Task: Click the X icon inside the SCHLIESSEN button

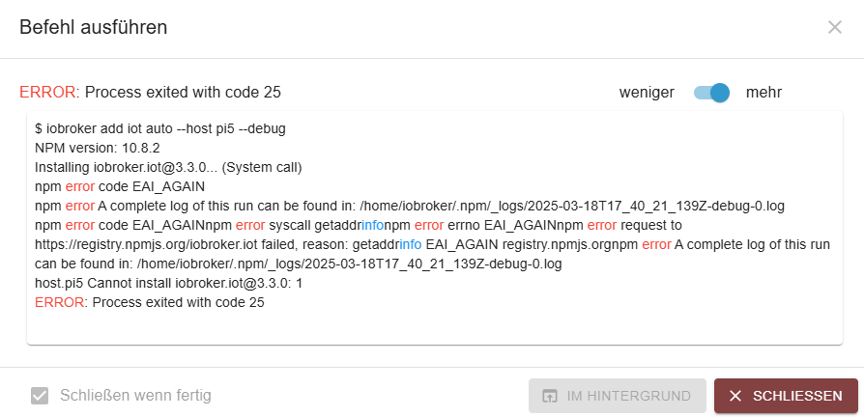Action: pos(735,396)
